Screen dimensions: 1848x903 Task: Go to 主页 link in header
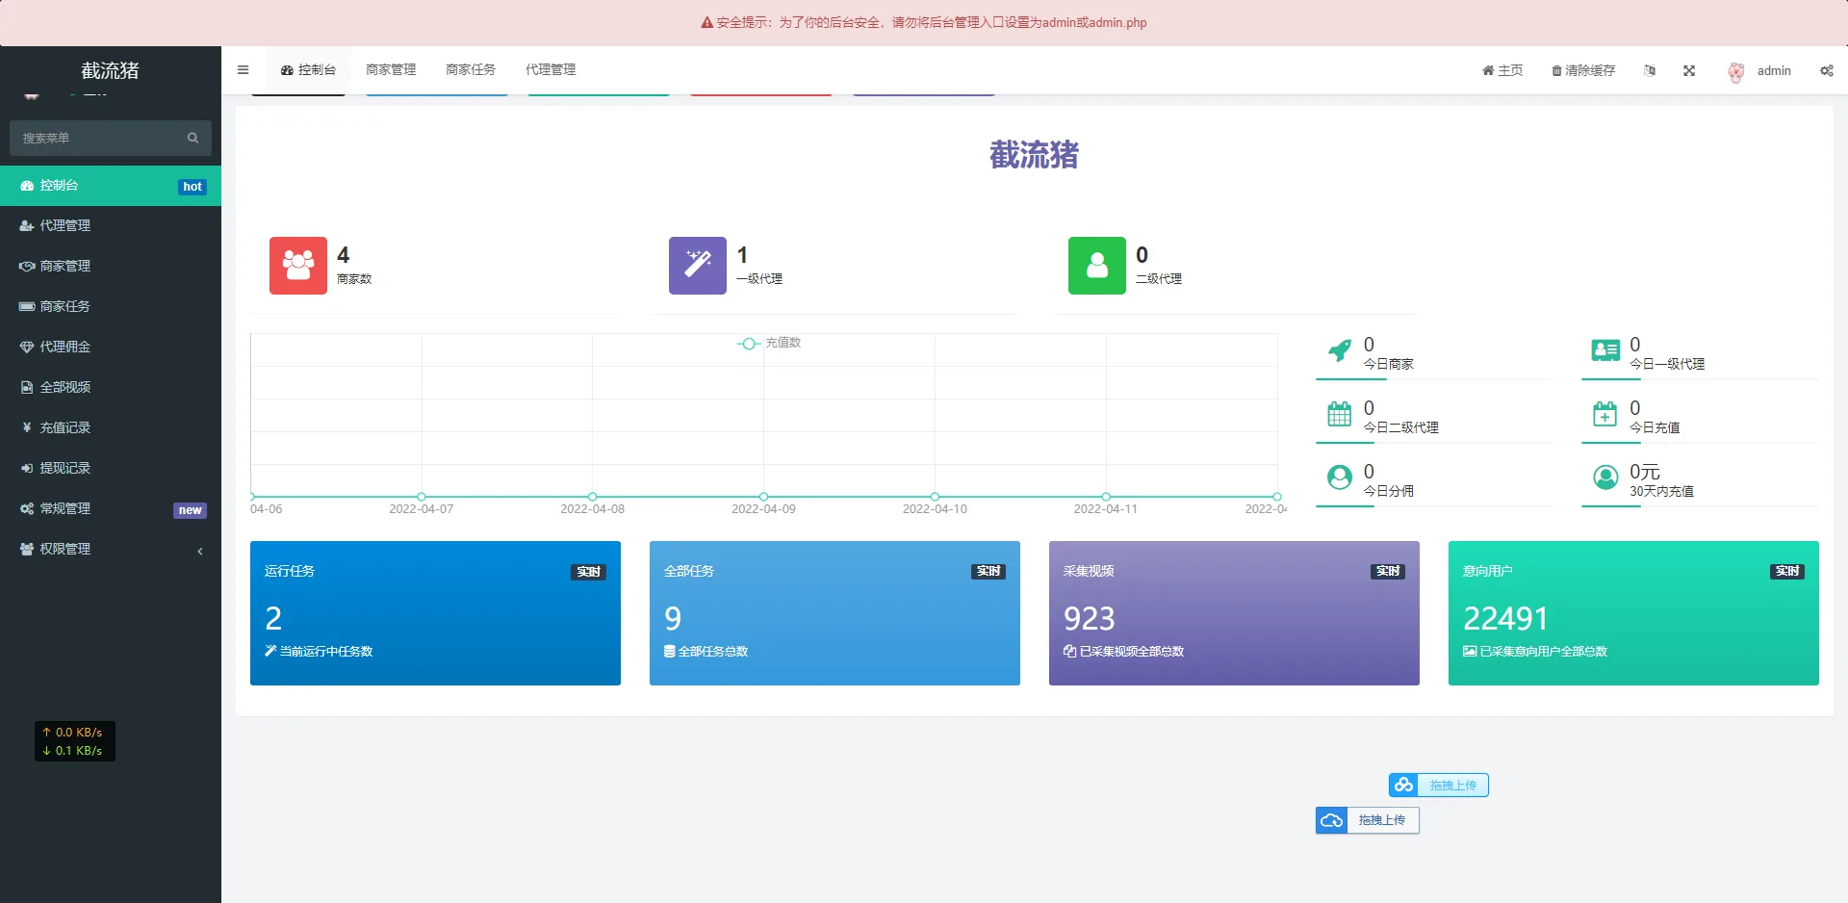coord(1502,71)
